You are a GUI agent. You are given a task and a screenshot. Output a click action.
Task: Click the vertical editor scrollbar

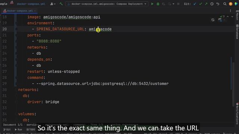pos(233,84)
